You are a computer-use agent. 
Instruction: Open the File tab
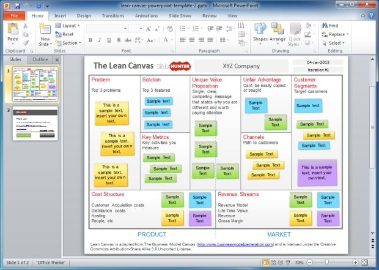[14, 16]
